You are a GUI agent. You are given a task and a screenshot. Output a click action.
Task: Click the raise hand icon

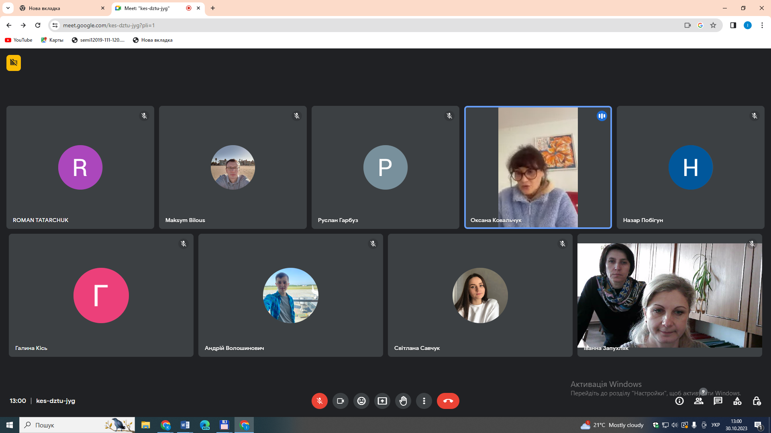[x=404, y=401]
